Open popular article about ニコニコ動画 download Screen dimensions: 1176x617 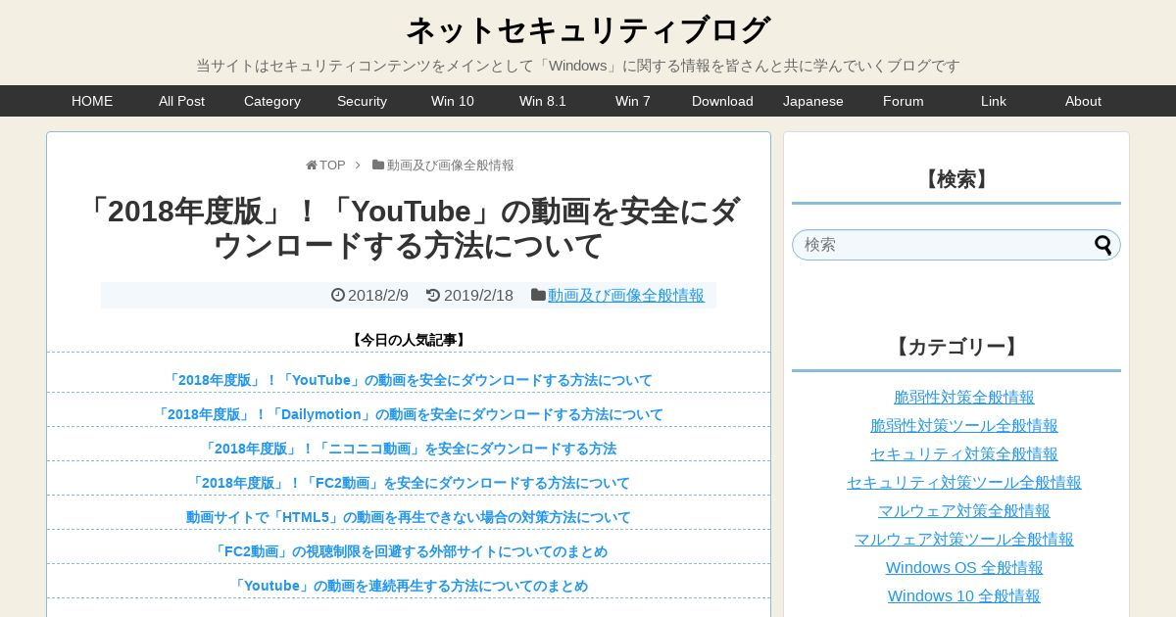tap(409, 449)
